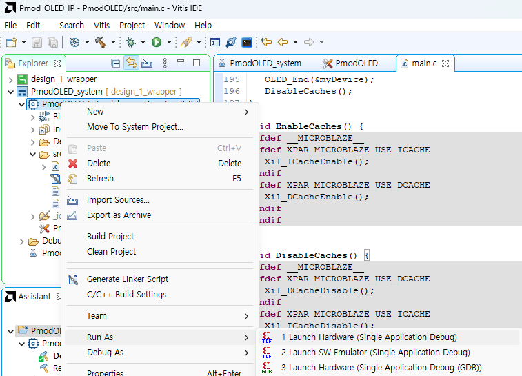Click the red Delete X icon
This screenshot has height=376, width=522.
pos(73,164)
